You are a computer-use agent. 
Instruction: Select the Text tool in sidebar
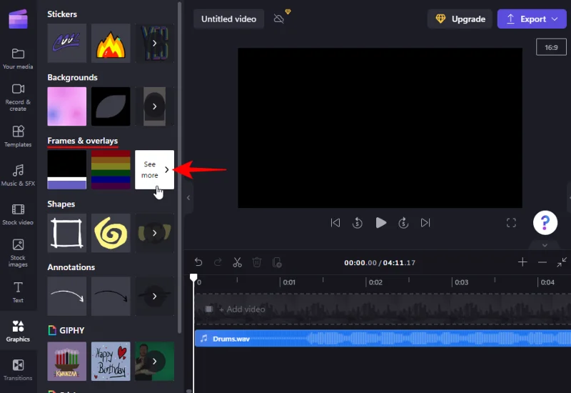point(18,292)
